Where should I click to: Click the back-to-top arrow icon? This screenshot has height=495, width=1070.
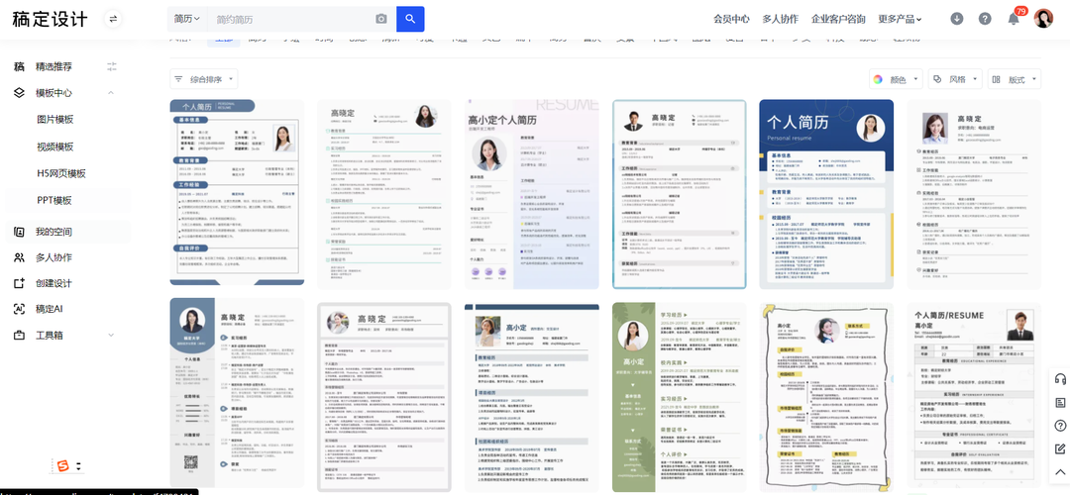tap(1060, 472)
